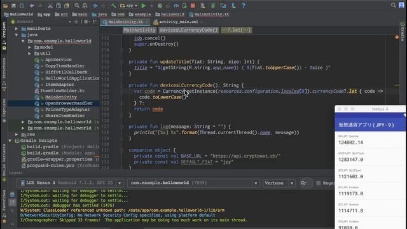Open the LGE Nexus 4 device dropdown

pos(71,183)
